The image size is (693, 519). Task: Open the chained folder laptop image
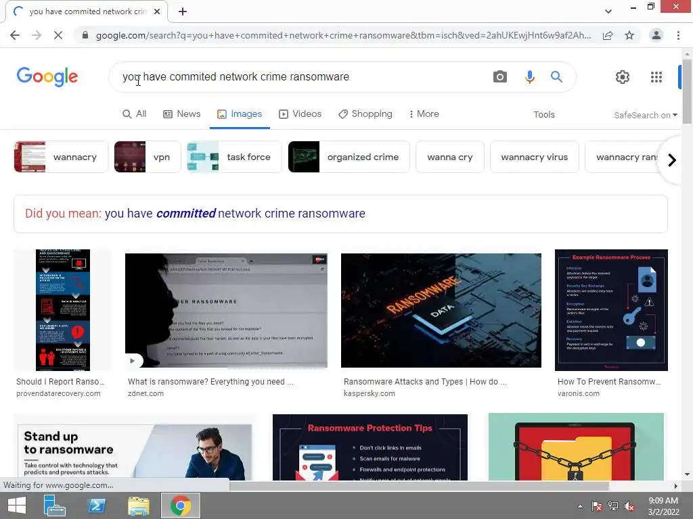click(x=576, y=447)
